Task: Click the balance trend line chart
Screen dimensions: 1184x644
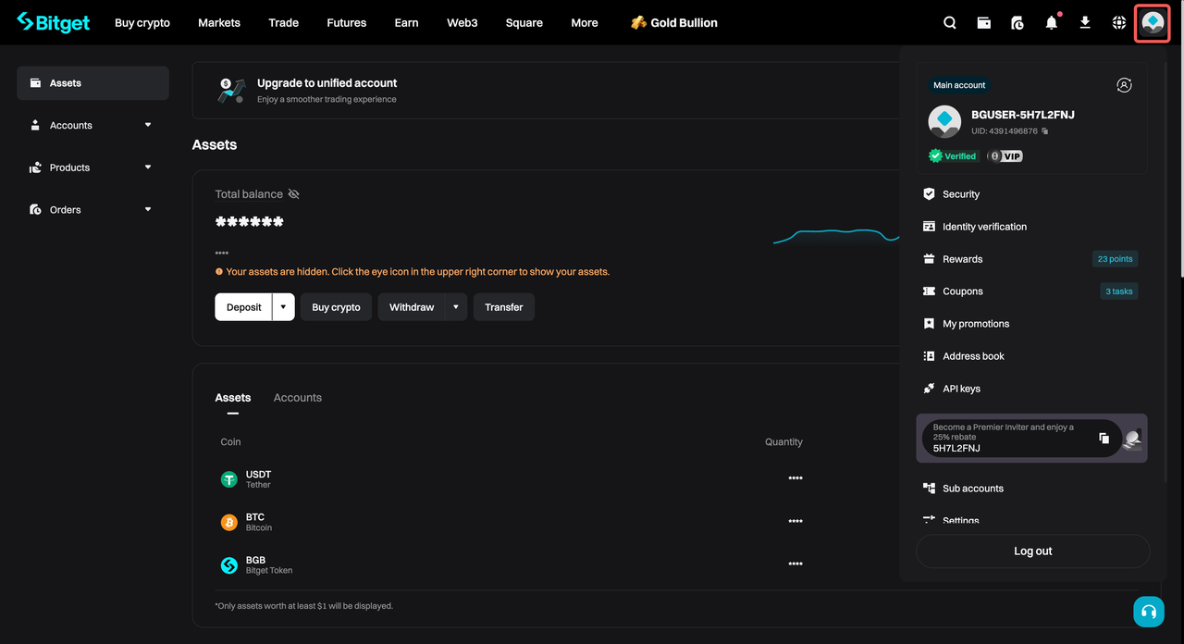Action: (x=837, y=236)
